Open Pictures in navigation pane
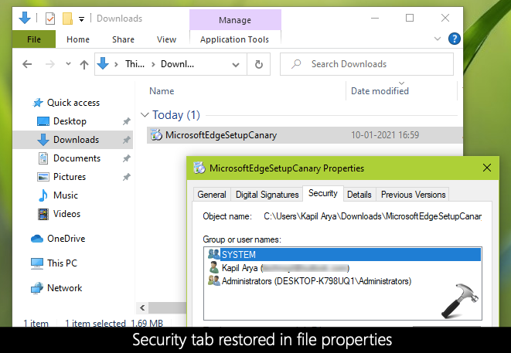 coord(70,177)
